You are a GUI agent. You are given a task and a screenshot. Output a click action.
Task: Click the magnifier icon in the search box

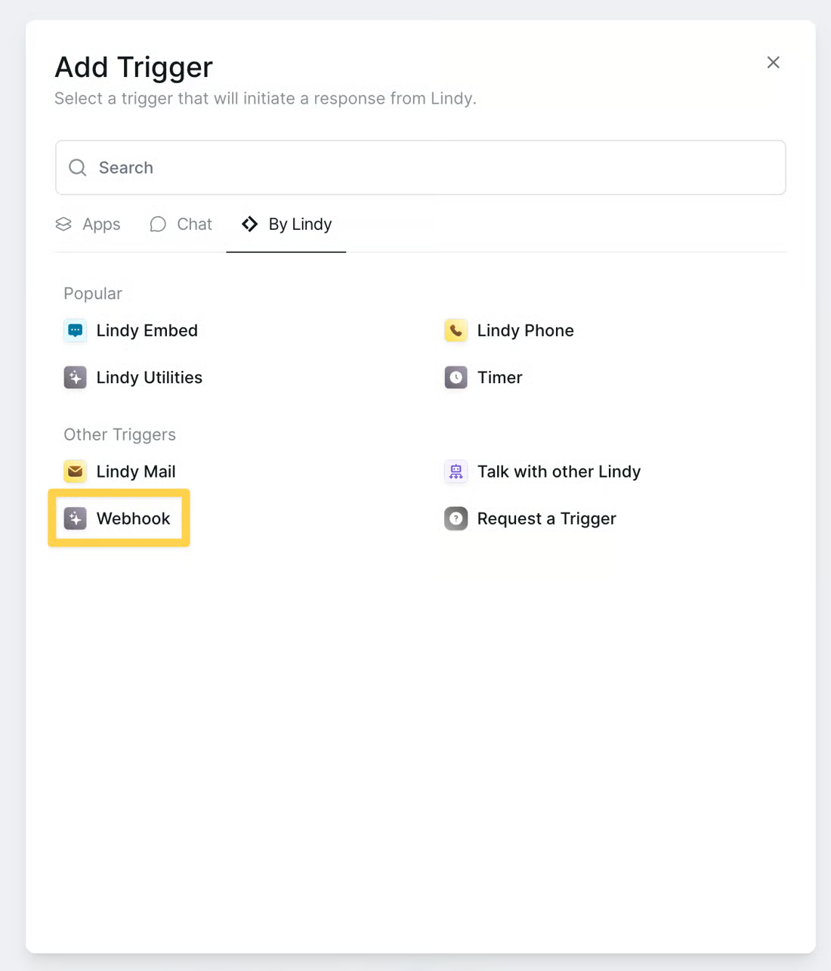coord(78,168)
